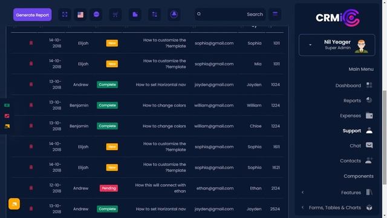387x218 pixels.
Task: Click the Reports pie chart icon
Action: (369, 100)
